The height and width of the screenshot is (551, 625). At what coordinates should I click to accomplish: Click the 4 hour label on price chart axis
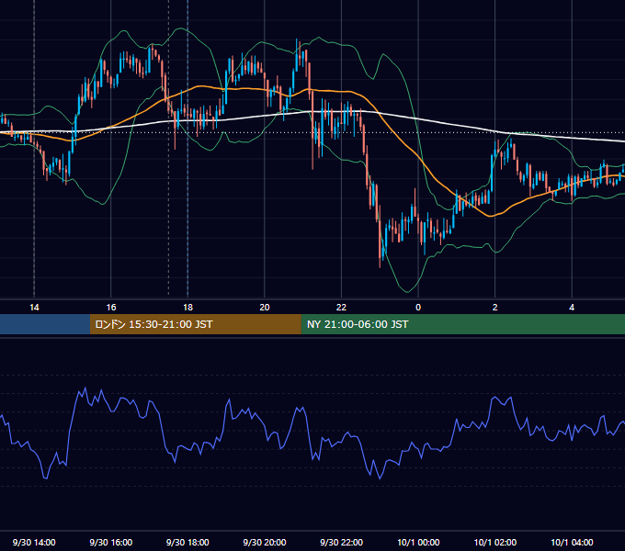(572, 308)
